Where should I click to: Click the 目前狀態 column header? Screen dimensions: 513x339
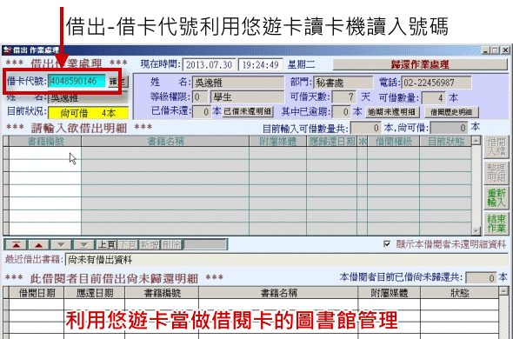coord(445,142)
